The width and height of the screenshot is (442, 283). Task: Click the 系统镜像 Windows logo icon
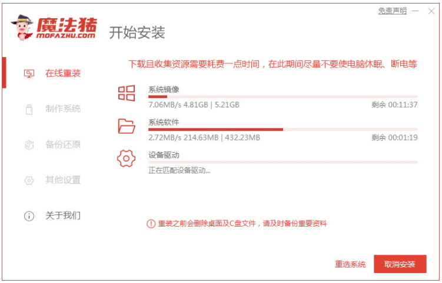point(127,93)
